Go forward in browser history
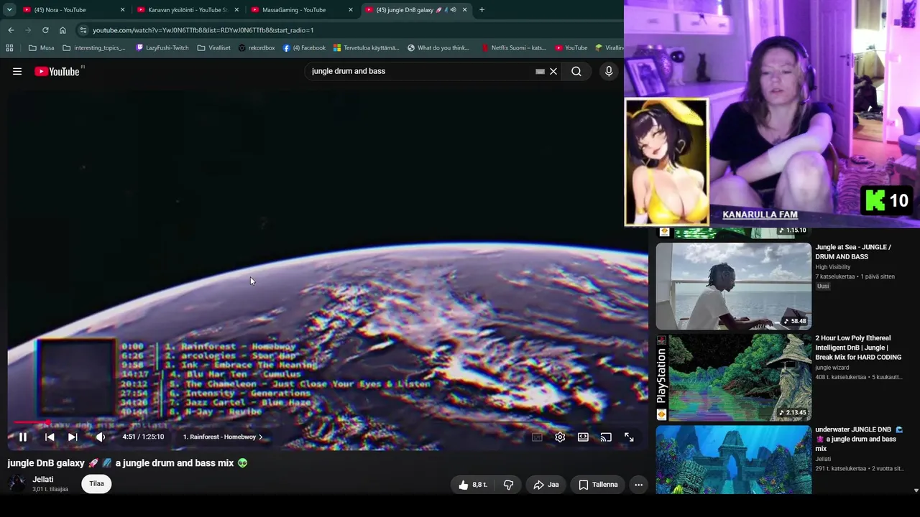This screenshot has height=517, width=920. pos(28,30)
